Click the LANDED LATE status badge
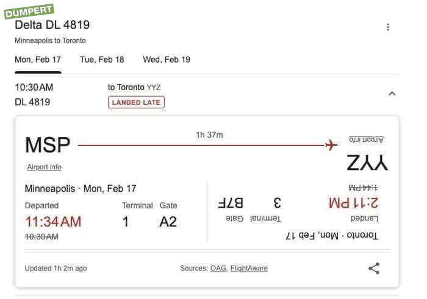The height and width of the screenshot is (299, 427). [x=136, y=102]
